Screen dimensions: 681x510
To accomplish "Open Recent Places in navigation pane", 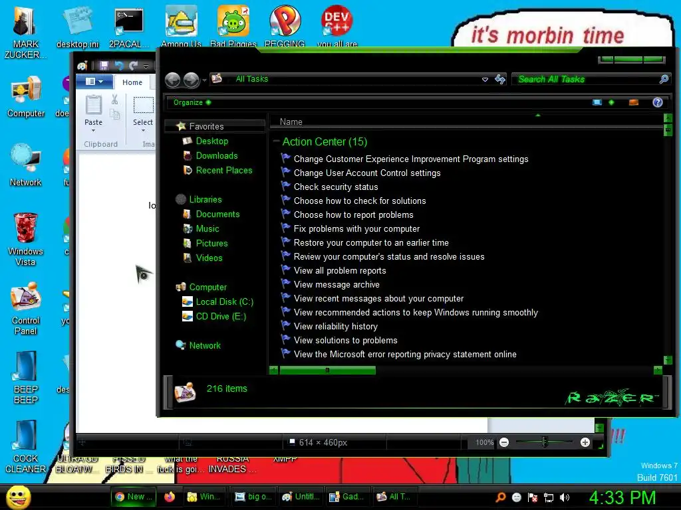I will [x=223, y=170].
